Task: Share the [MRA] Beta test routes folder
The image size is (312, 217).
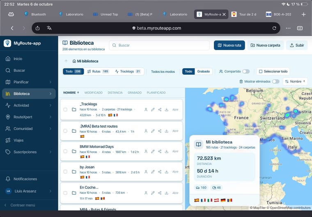Action: click(x=160, y=131)
